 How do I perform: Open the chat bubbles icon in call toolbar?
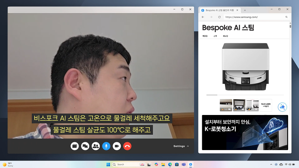point(85,146)
